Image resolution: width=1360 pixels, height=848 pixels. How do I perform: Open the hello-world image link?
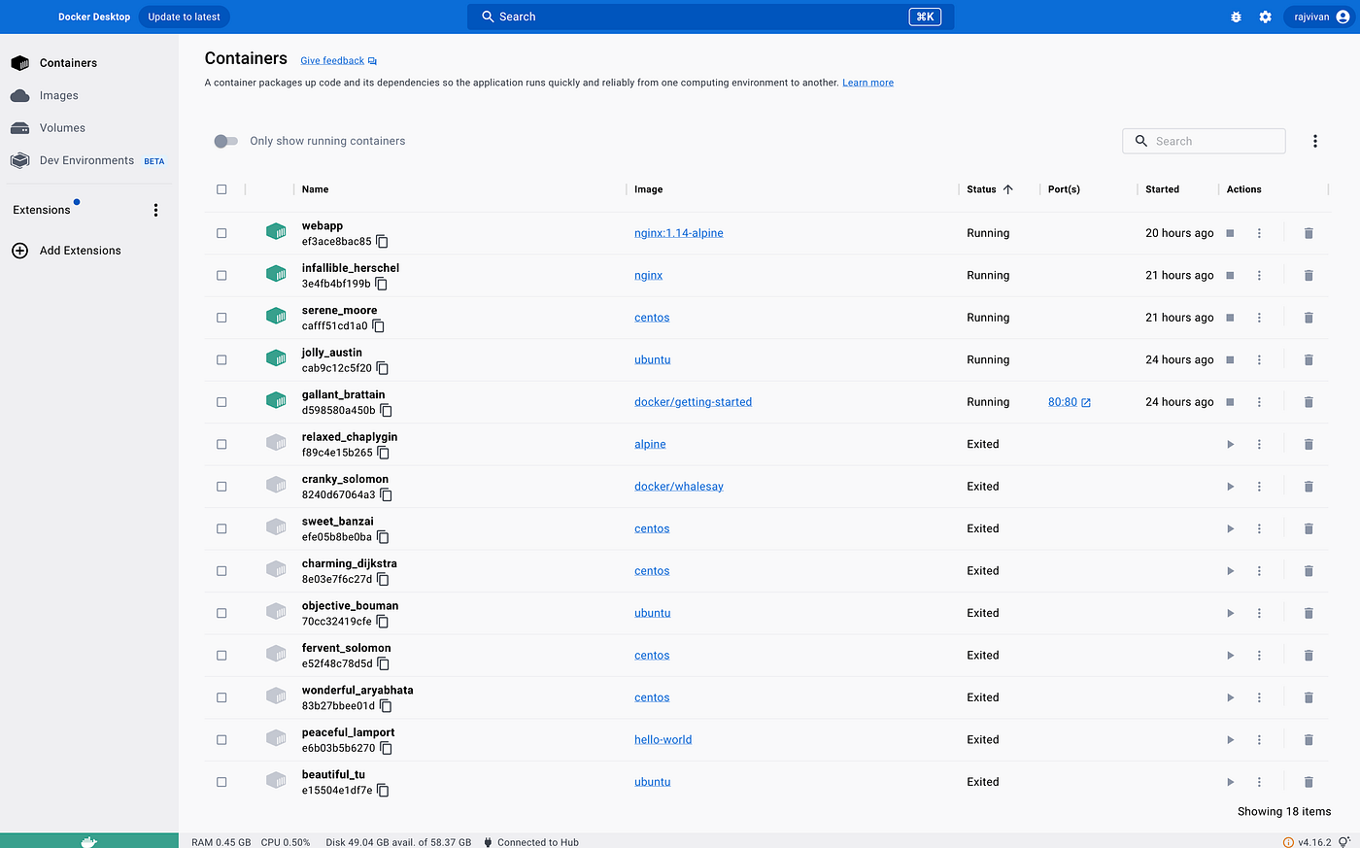(663, 740)
